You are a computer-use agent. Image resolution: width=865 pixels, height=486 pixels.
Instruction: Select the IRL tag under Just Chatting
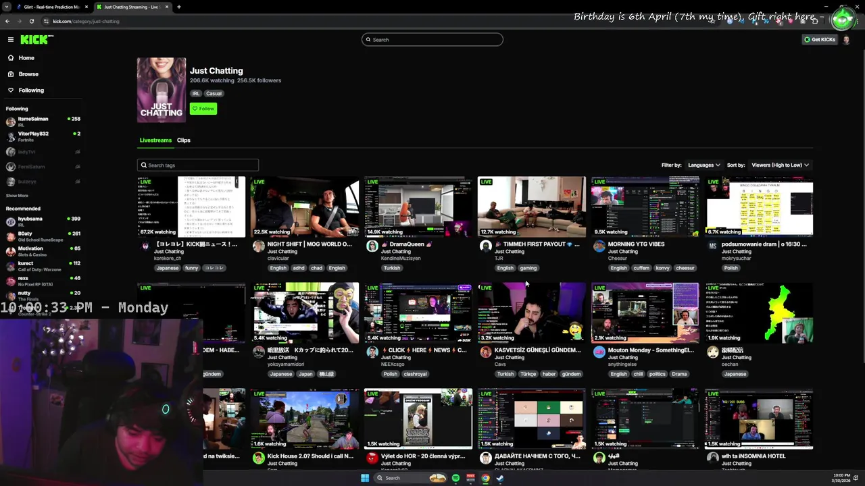(x=196, y=94)
